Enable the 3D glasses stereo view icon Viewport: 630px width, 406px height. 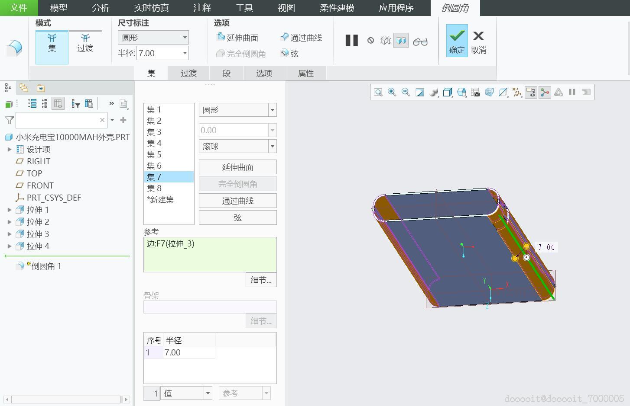point(420,41)
